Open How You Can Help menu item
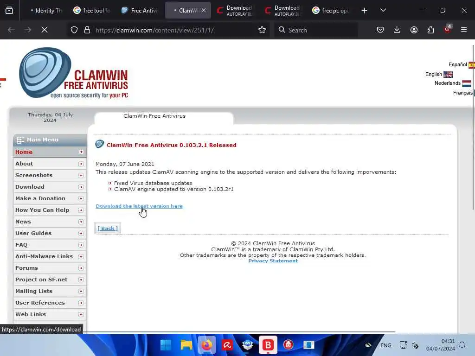This screenshot has height=356, width=475. point(50,210)
